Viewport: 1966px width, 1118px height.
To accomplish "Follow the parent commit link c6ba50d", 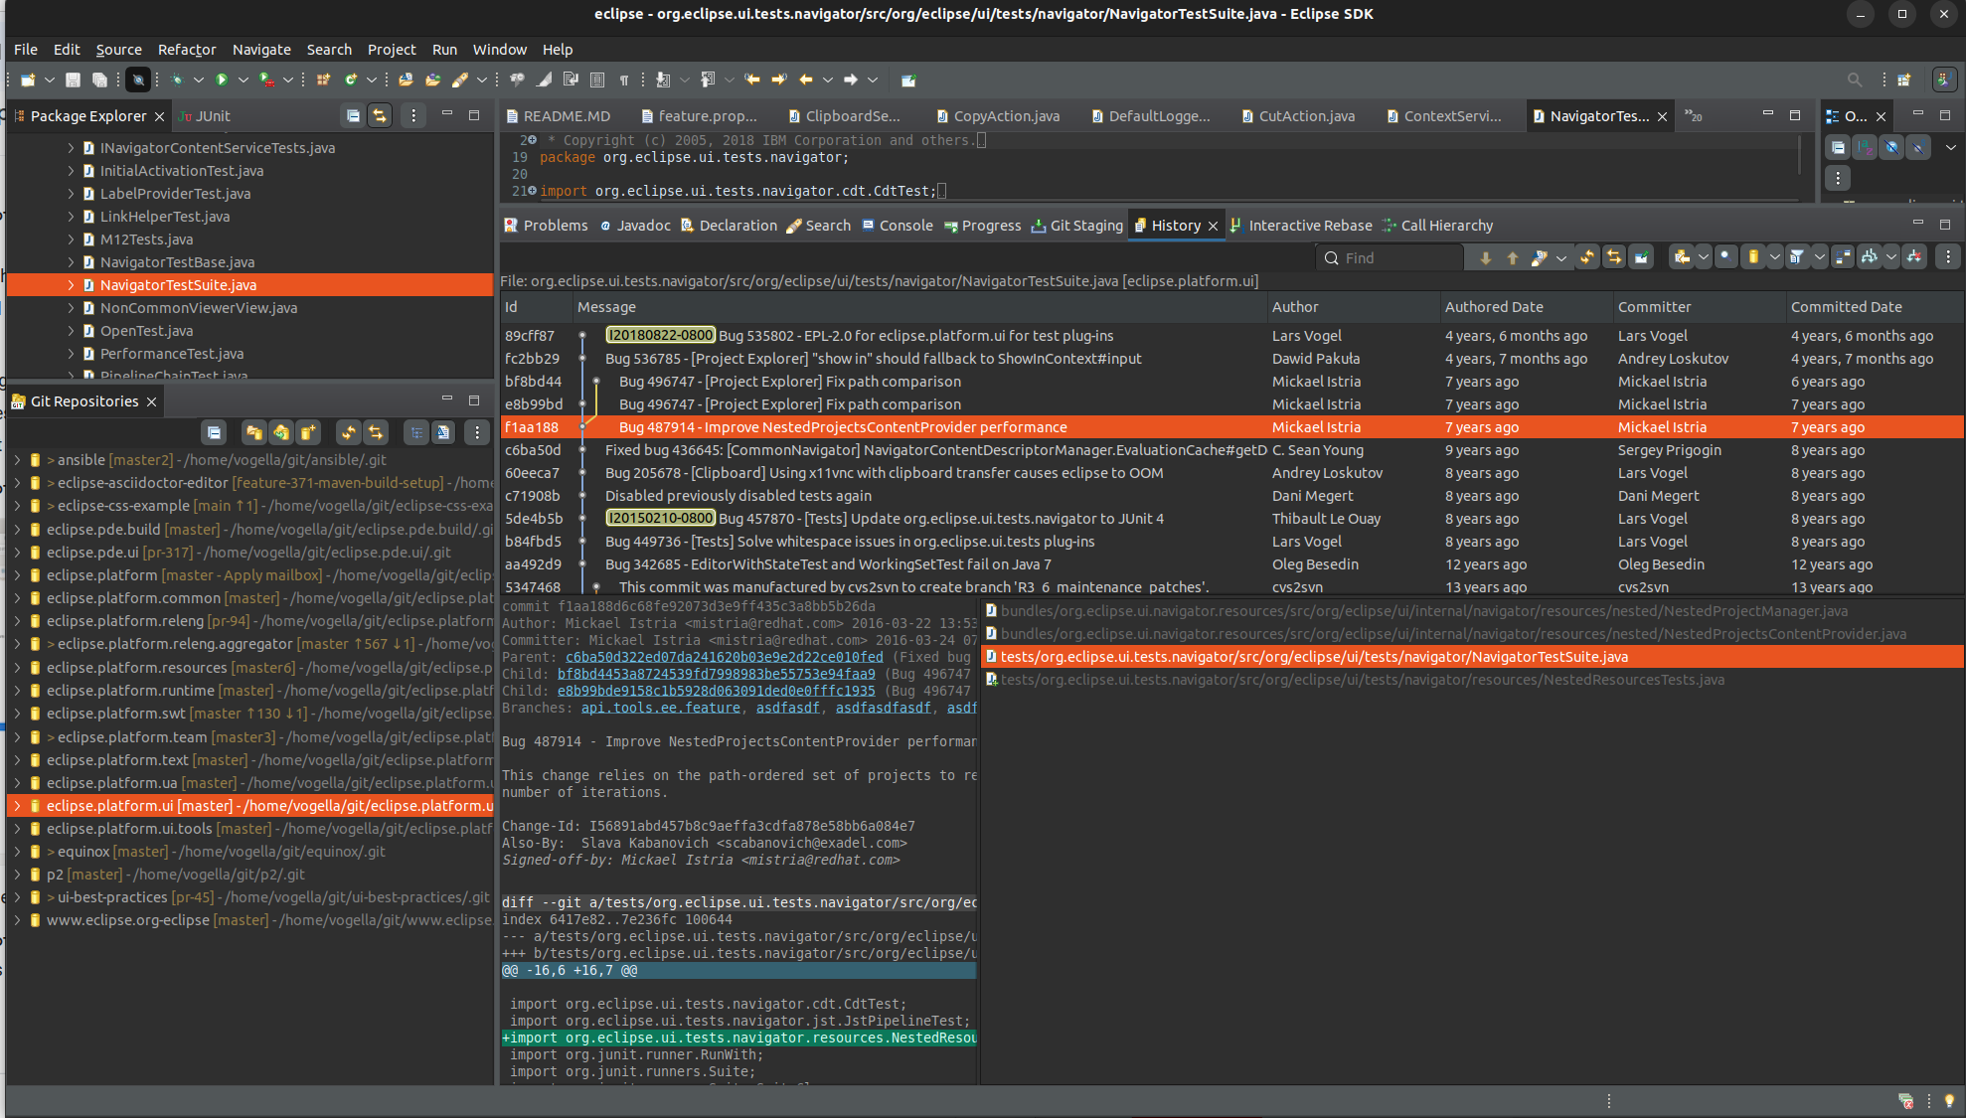I will point(724,658).
